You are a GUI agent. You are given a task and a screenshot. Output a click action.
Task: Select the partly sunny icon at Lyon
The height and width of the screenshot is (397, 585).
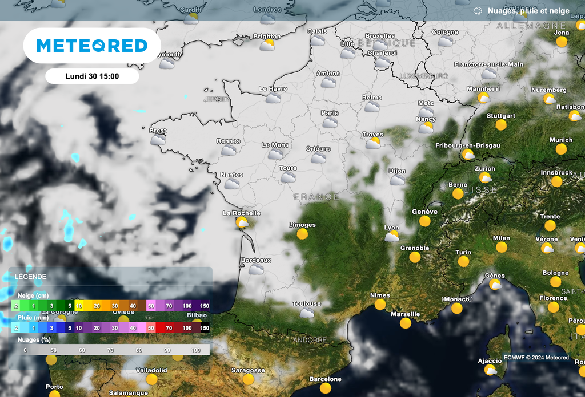[x=392, y=236]
